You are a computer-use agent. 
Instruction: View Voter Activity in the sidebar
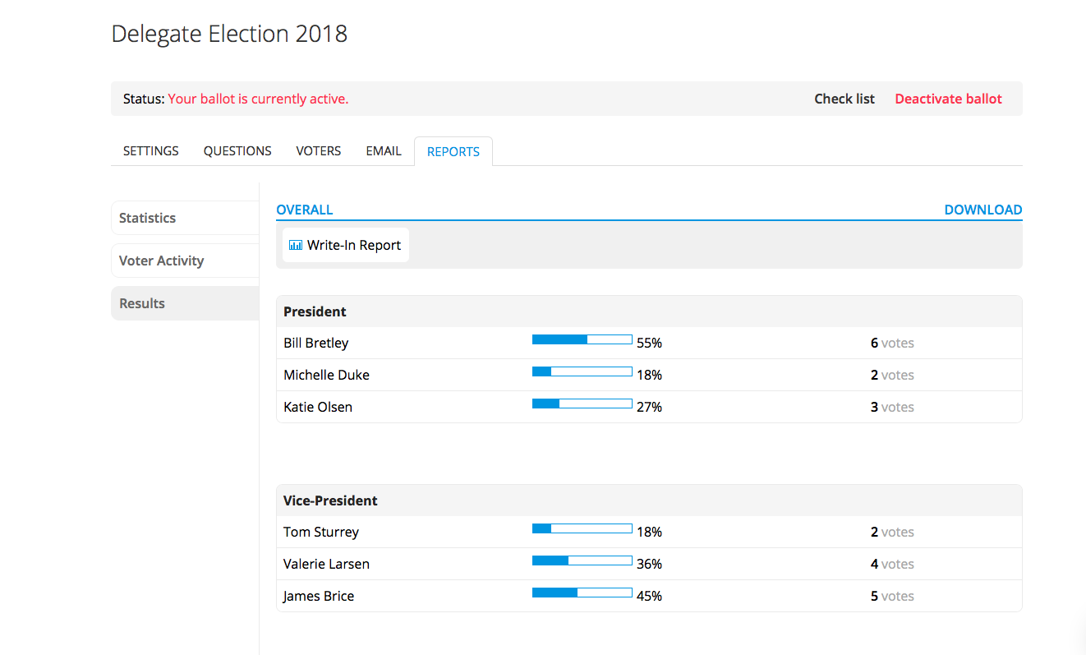(x=161, y=261)
